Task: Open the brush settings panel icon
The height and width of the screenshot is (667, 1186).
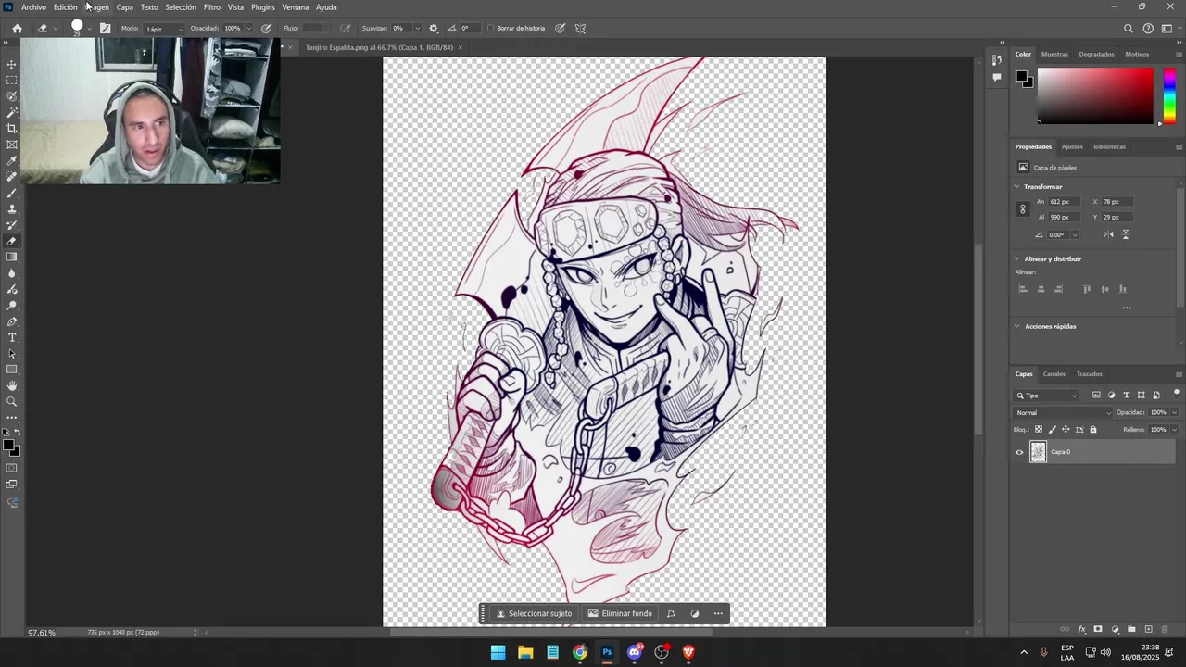Action: point(105,28)
